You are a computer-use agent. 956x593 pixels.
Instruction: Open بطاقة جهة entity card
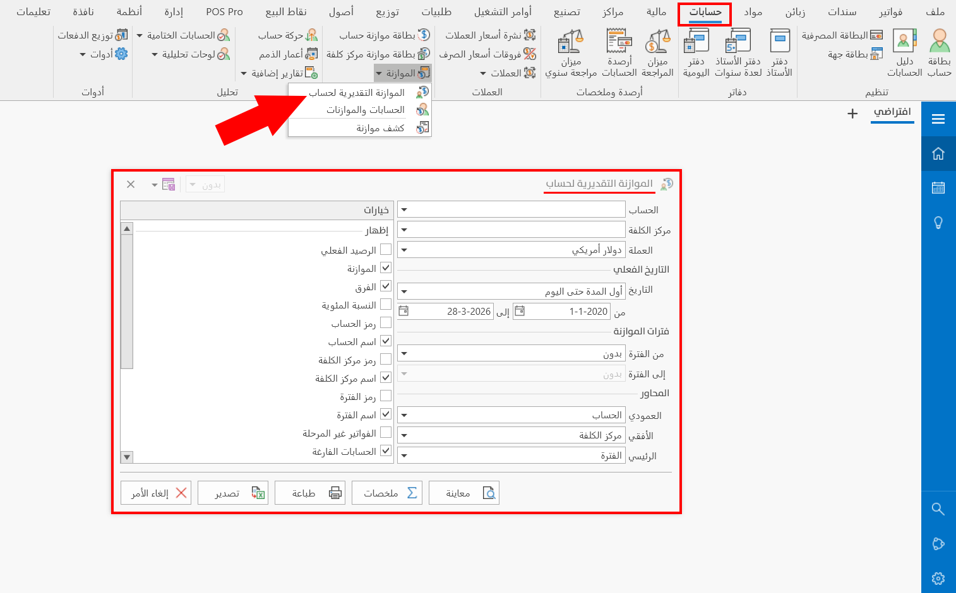click(855, 54)
